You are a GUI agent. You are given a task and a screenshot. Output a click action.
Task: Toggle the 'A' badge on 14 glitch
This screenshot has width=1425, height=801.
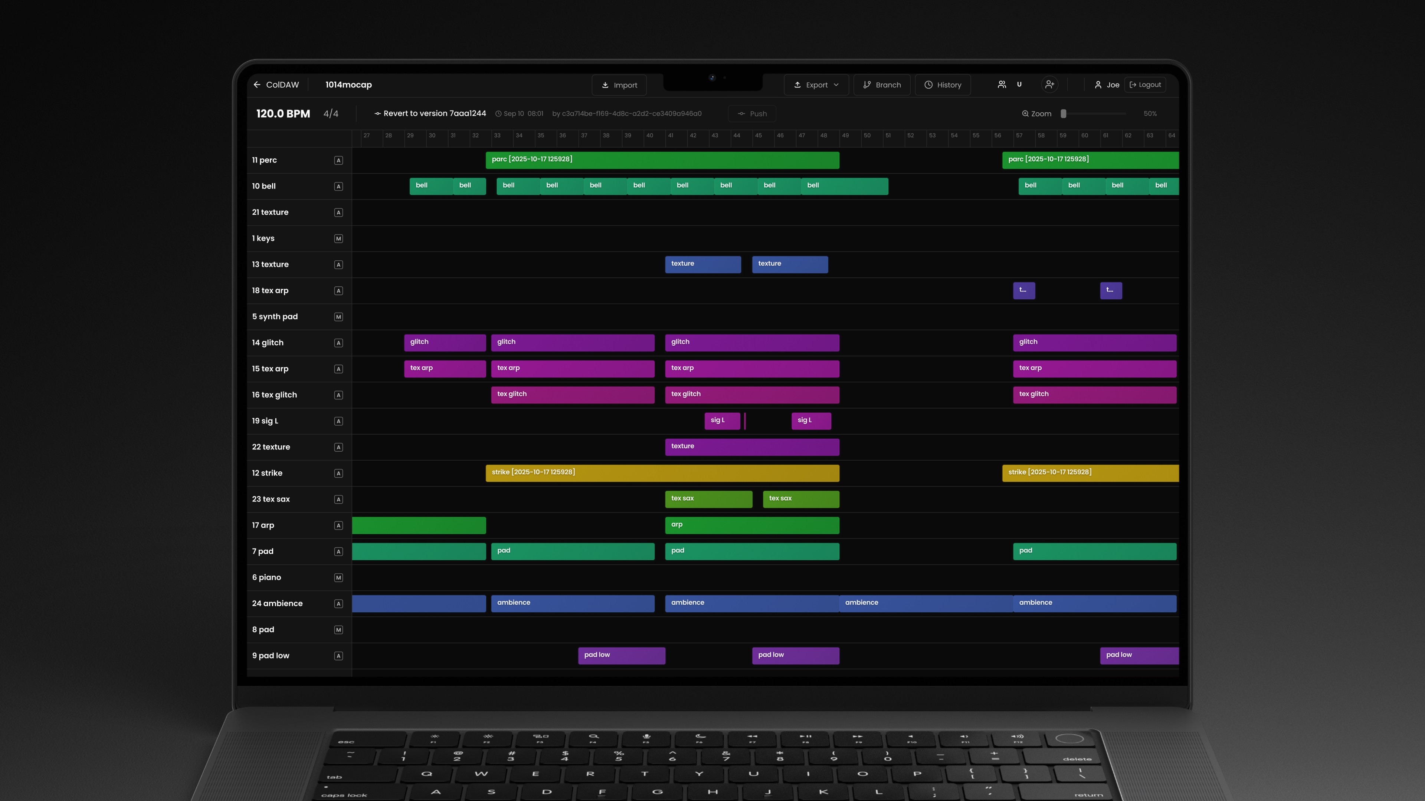338,343
